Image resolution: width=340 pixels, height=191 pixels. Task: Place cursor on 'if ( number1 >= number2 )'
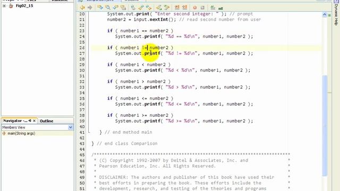(x=140, y=115)
